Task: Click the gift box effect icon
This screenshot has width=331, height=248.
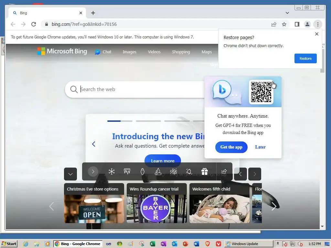Action: [x=204, y=171]
